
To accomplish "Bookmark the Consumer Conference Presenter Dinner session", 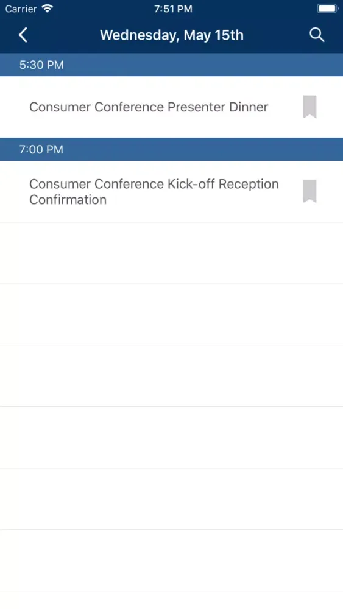I will (x=309, y=107).
